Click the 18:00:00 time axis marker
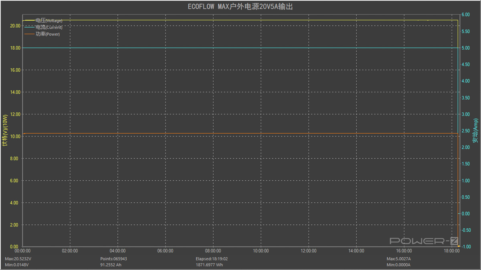 451,251
